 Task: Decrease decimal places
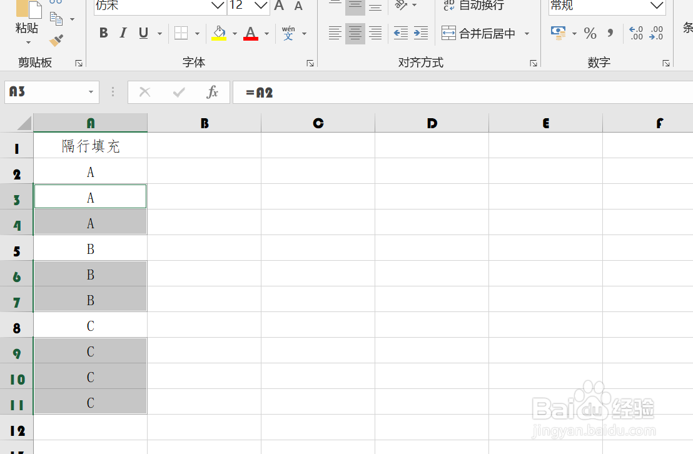656,33
